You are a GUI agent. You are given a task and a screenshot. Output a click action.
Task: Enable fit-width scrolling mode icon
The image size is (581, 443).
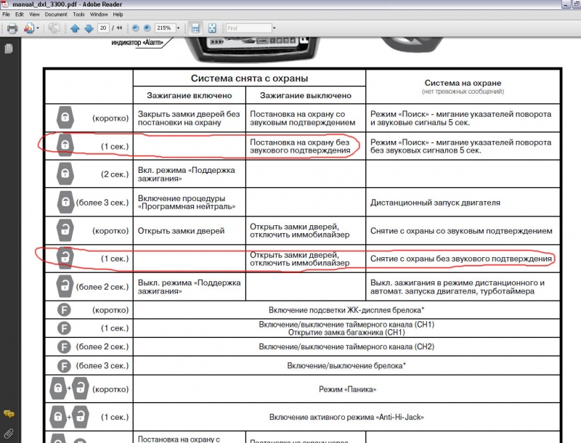(195, 28)
